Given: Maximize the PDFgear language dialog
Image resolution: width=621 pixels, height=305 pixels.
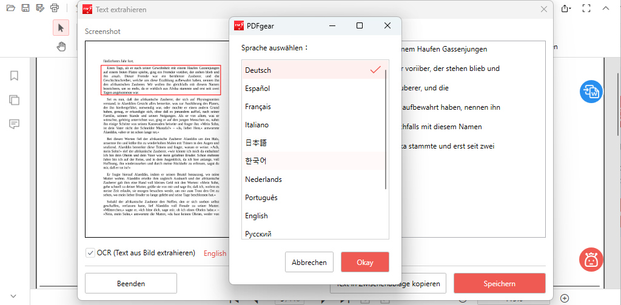Looking at the screenshot, I should (360, 25).
